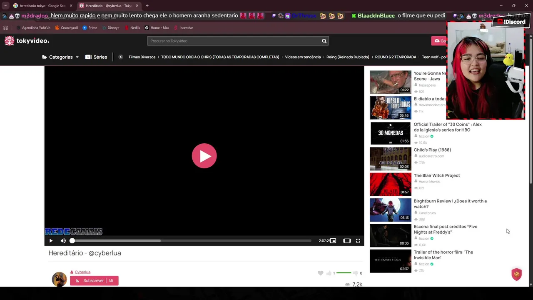The image size is (533, 300).
Task: Open the Filmes Diversos link
Action: coord(142,57)
